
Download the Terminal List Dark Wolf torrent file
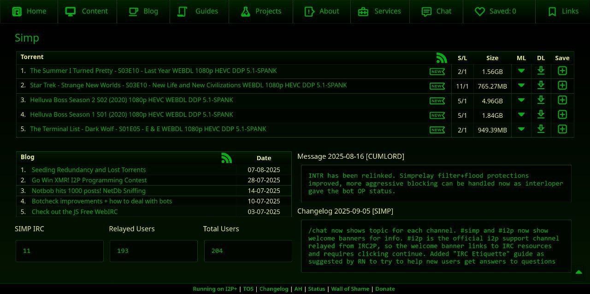[x=541, y=129]
